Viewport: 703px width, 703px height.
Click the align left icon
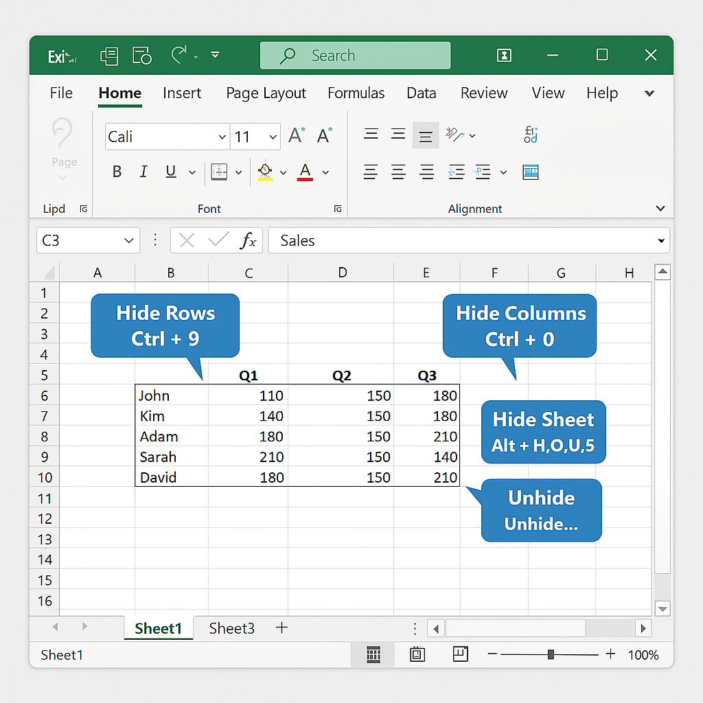click(370, 172)
